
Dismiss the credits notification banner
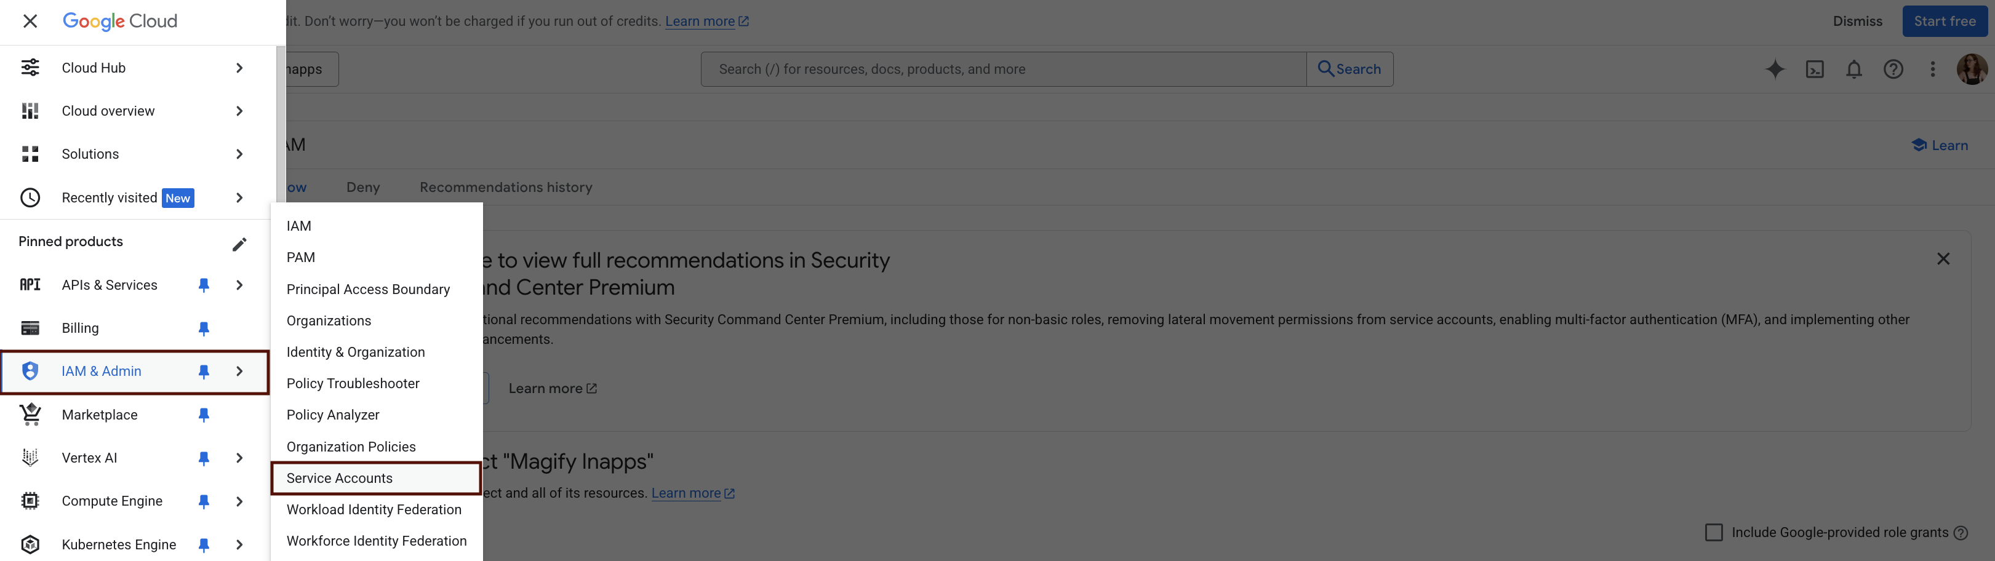tap(1857, 21)
